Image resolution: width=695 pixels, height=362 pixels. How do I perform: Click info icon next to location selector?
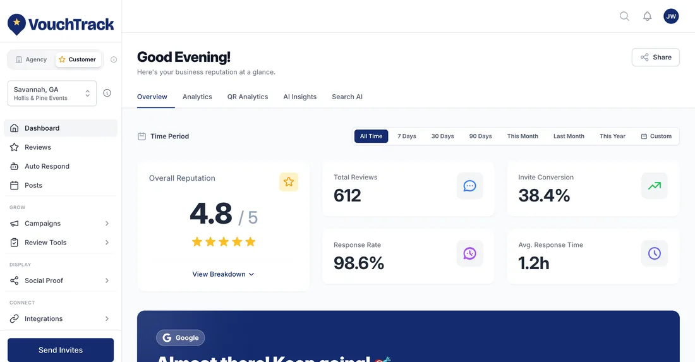click(107, 93)
